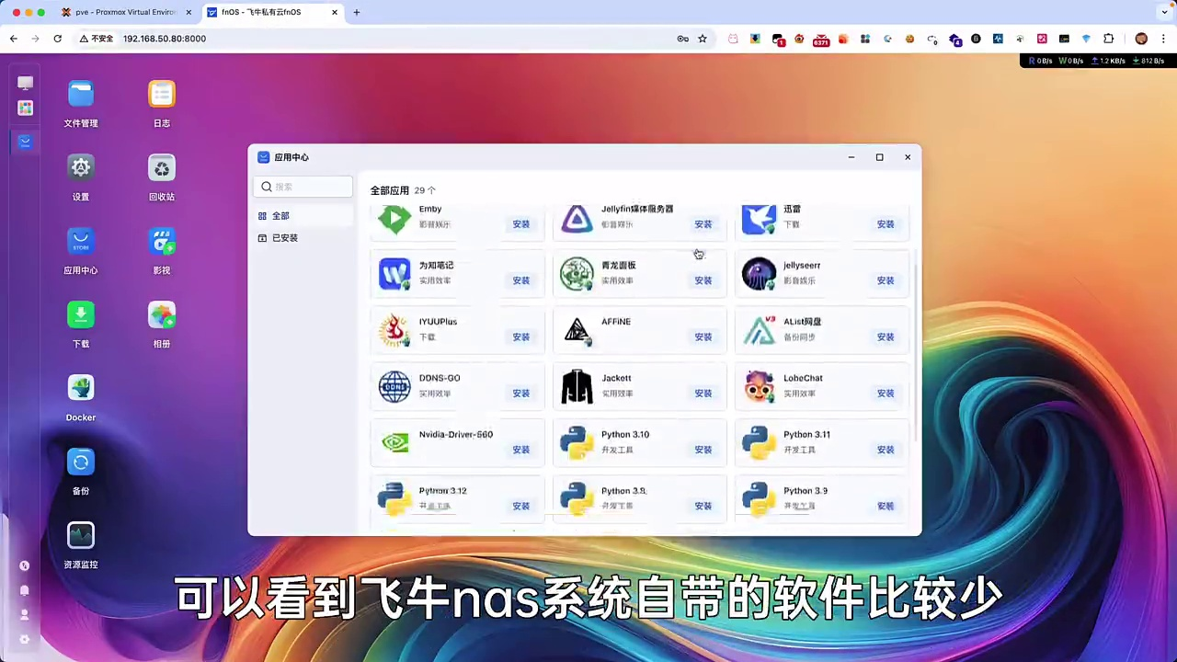Click the IYUUPlus app icon

pos(394,330)
